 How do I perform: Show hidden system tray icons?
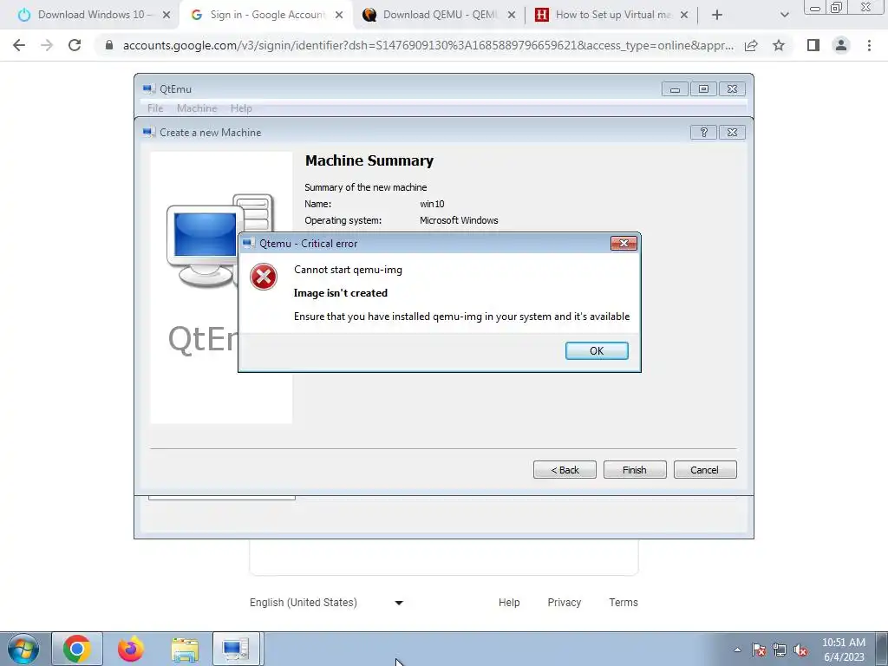pos(737,650)
